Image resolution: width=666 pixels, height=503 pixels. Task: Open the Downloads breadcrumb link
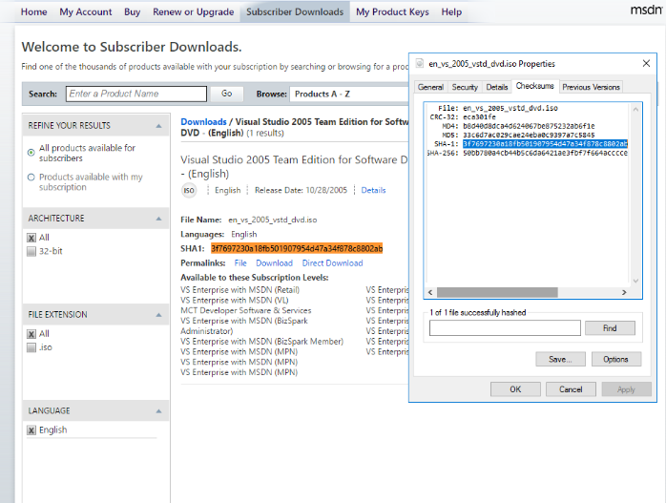[203, 122]
